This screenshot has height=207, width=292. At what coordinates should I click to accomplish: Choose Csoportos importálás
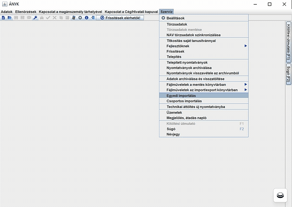click(x=204, y=101)
